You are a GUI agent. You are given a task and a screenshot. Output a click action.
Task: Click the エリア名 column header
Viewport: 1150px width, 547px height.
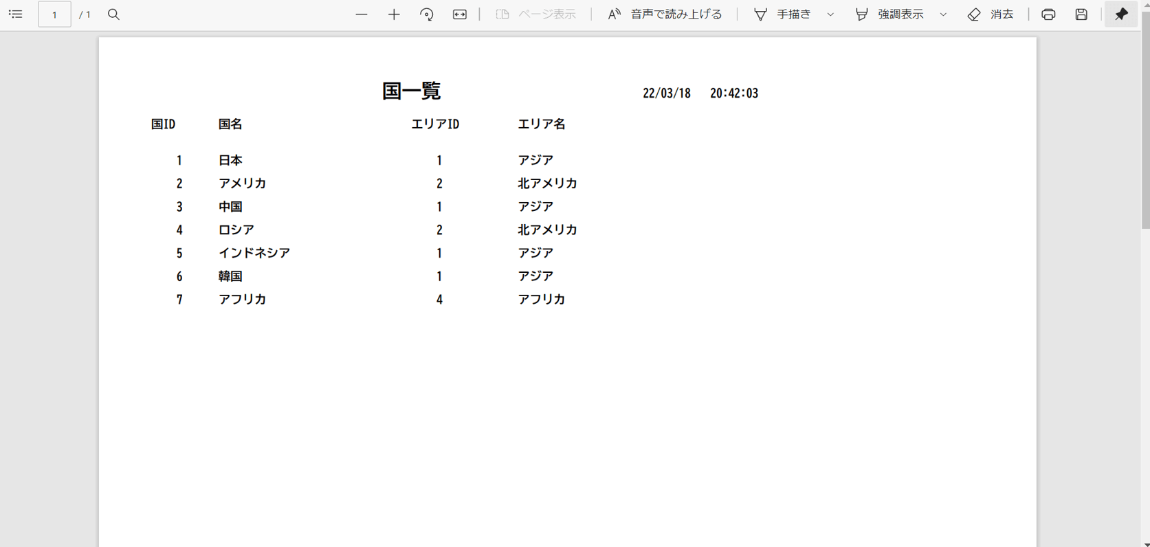[542, 124]
